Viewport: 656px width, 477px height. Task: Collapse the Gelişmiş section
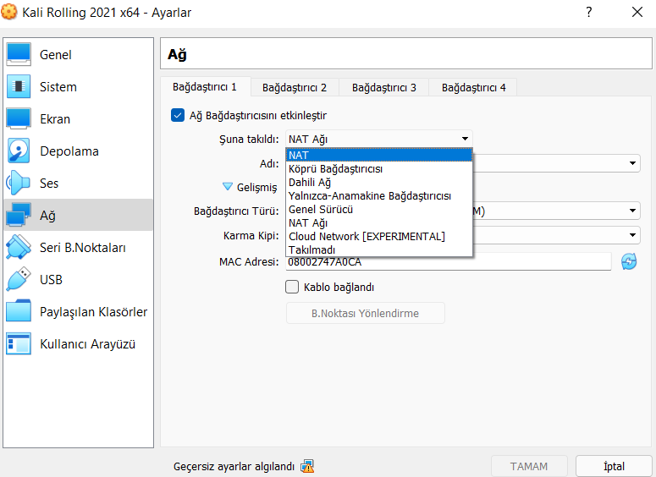pos(228,187)
